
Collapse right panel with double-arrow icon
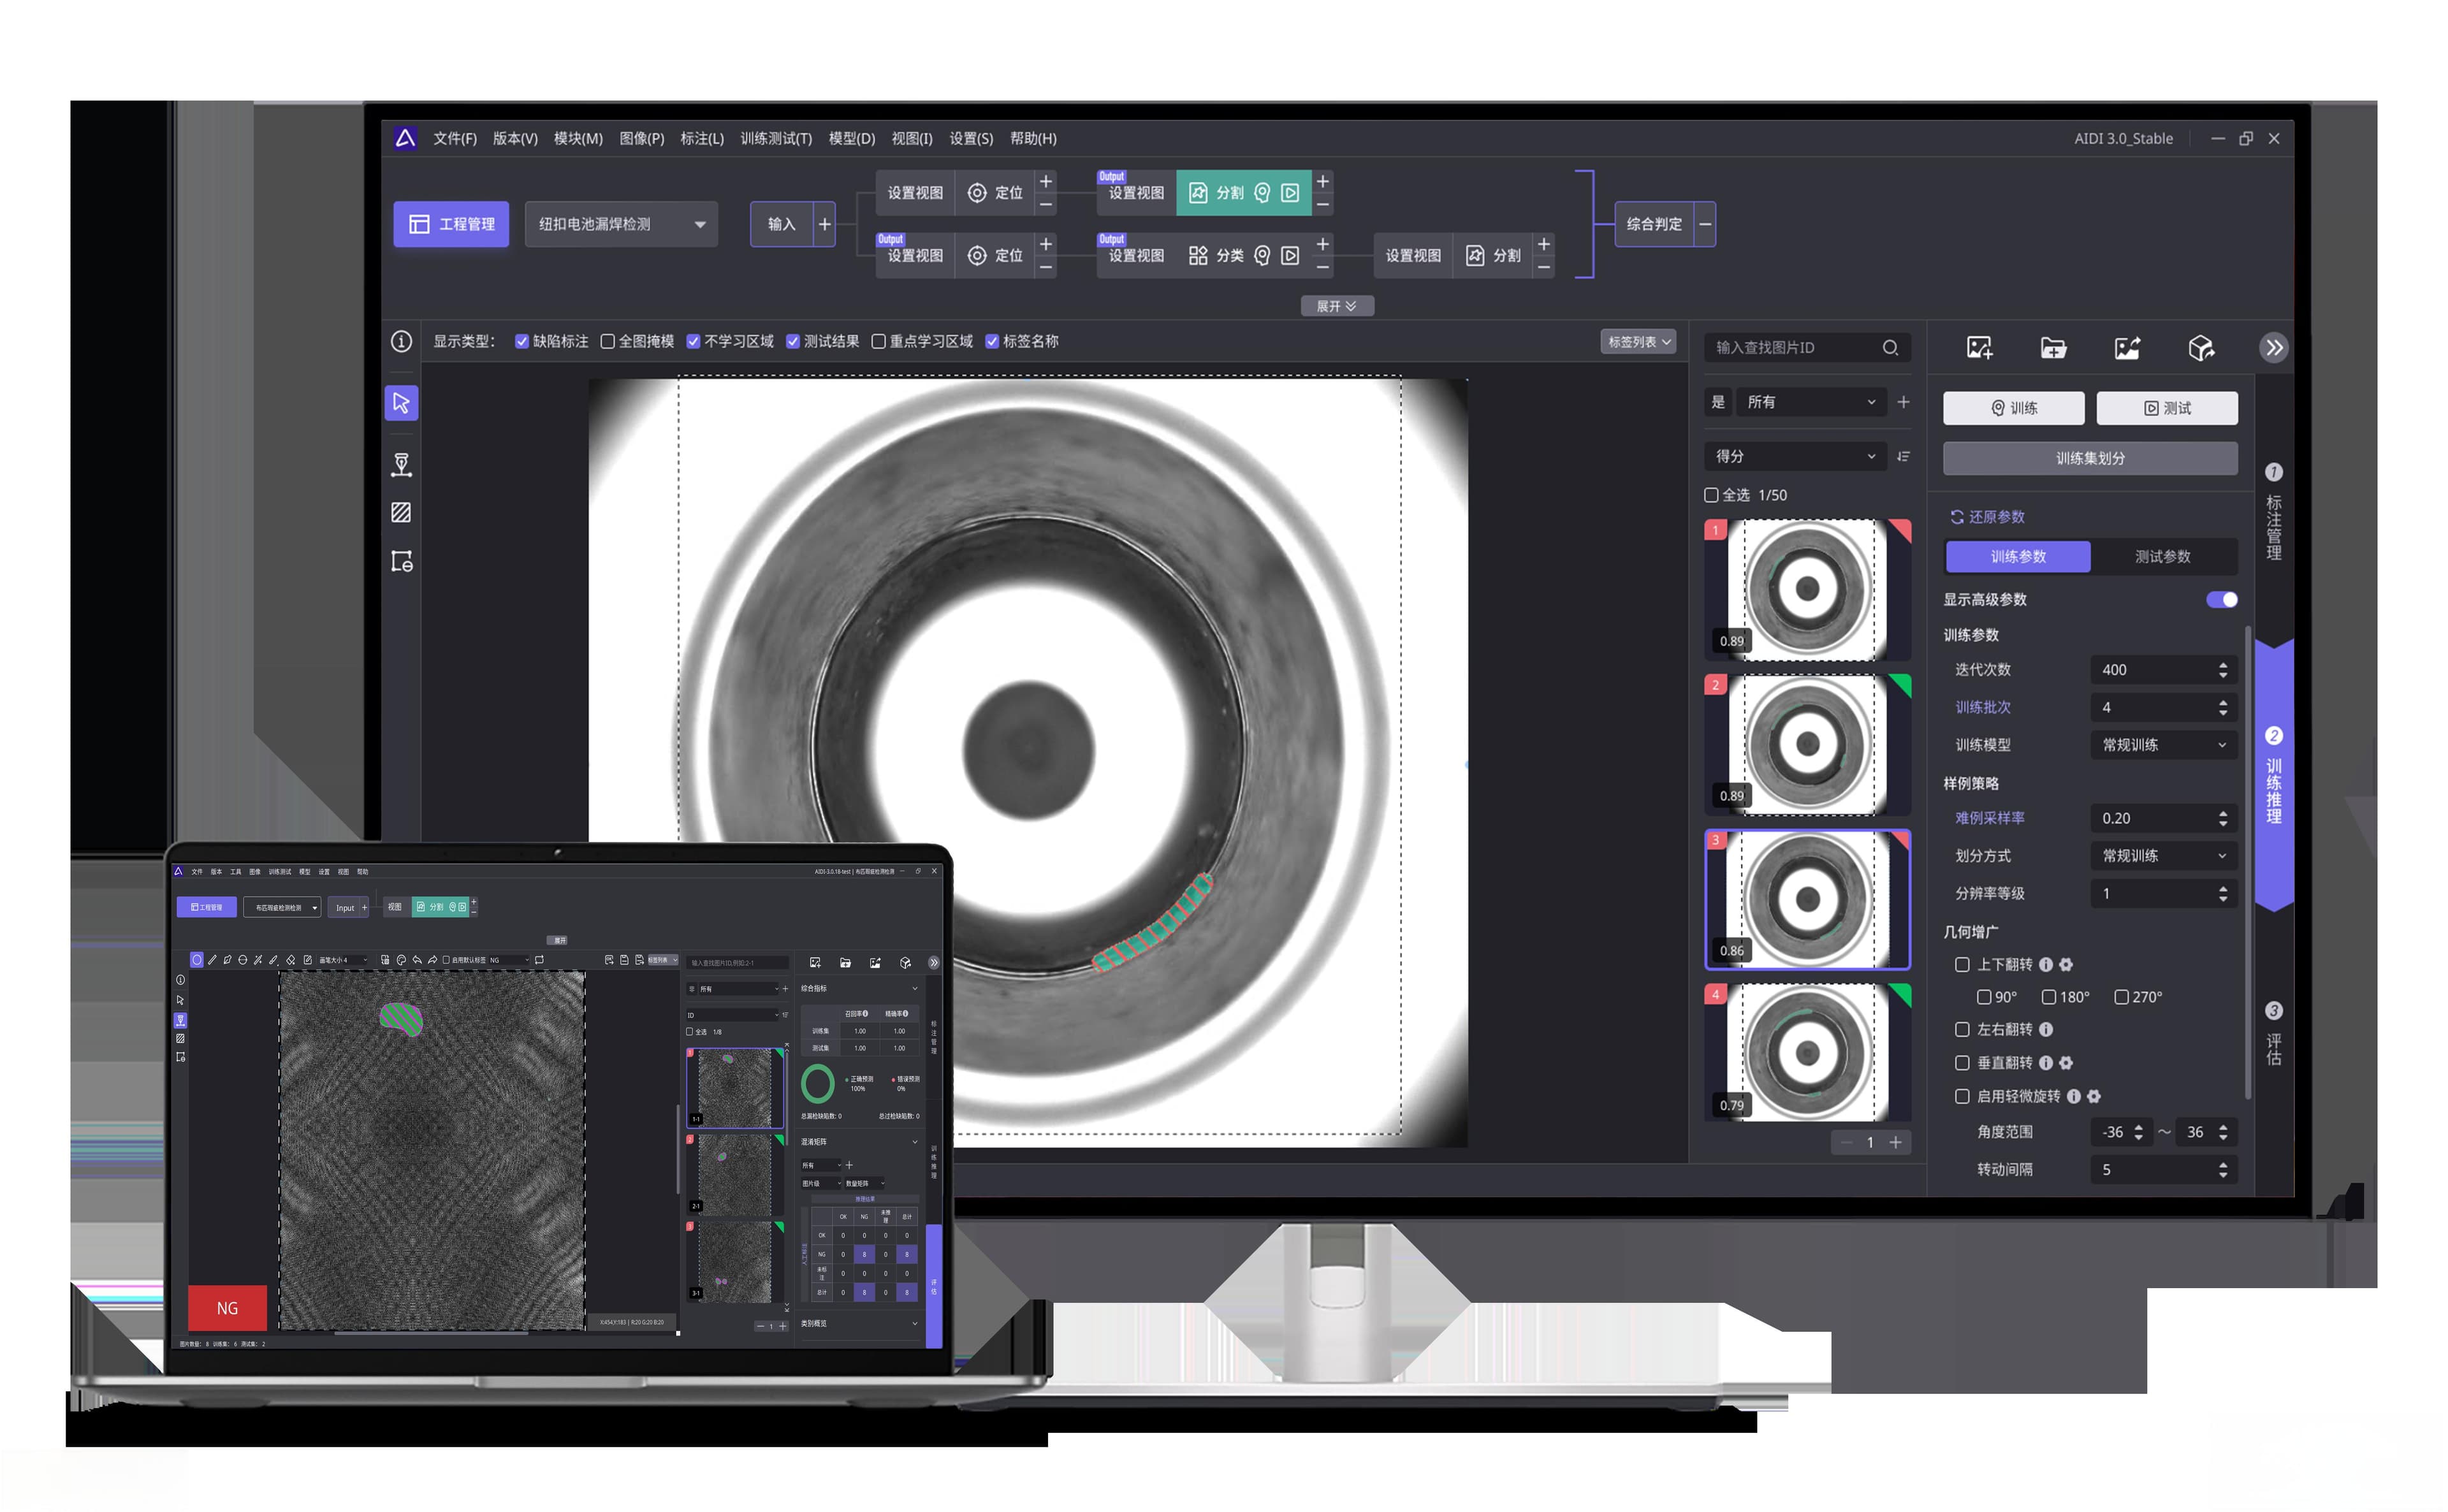click(x=2274, y=348)
